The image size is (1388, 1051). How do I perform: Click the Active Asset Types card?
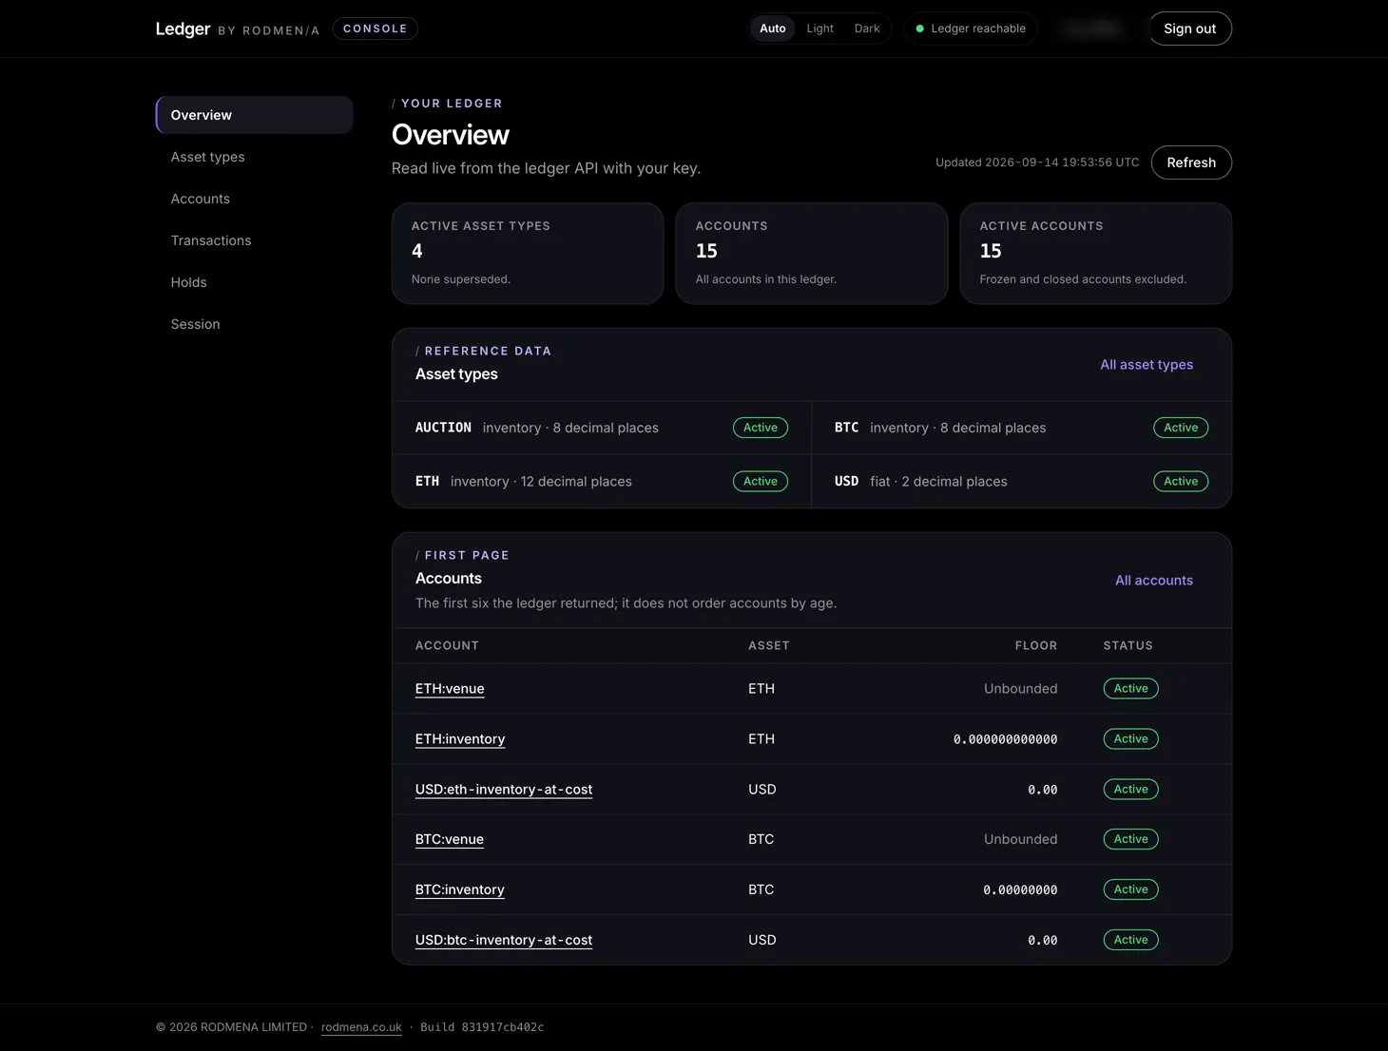tap(528, 253)
